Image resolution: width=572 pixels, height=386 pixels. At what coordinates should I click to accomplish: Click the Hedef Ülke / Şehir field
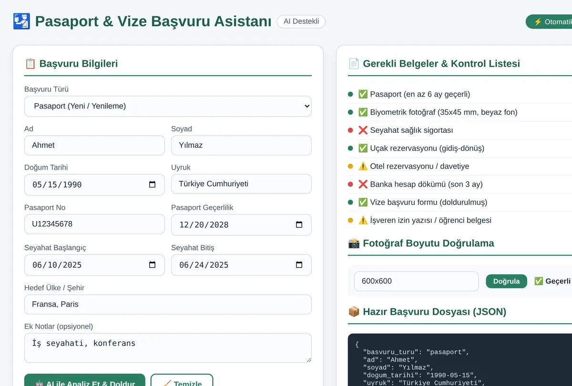coord(168,304)
